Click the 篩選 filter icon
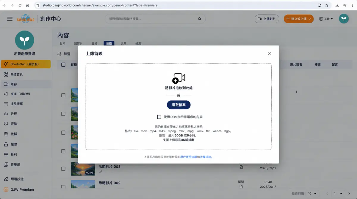The height and width of the screenshot is (199, 357). (x=59, y=54)
